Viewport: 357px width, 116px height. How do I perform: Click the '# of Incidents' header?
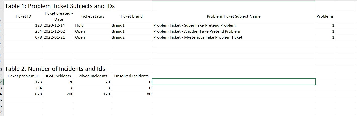click(x=59, y=76)
